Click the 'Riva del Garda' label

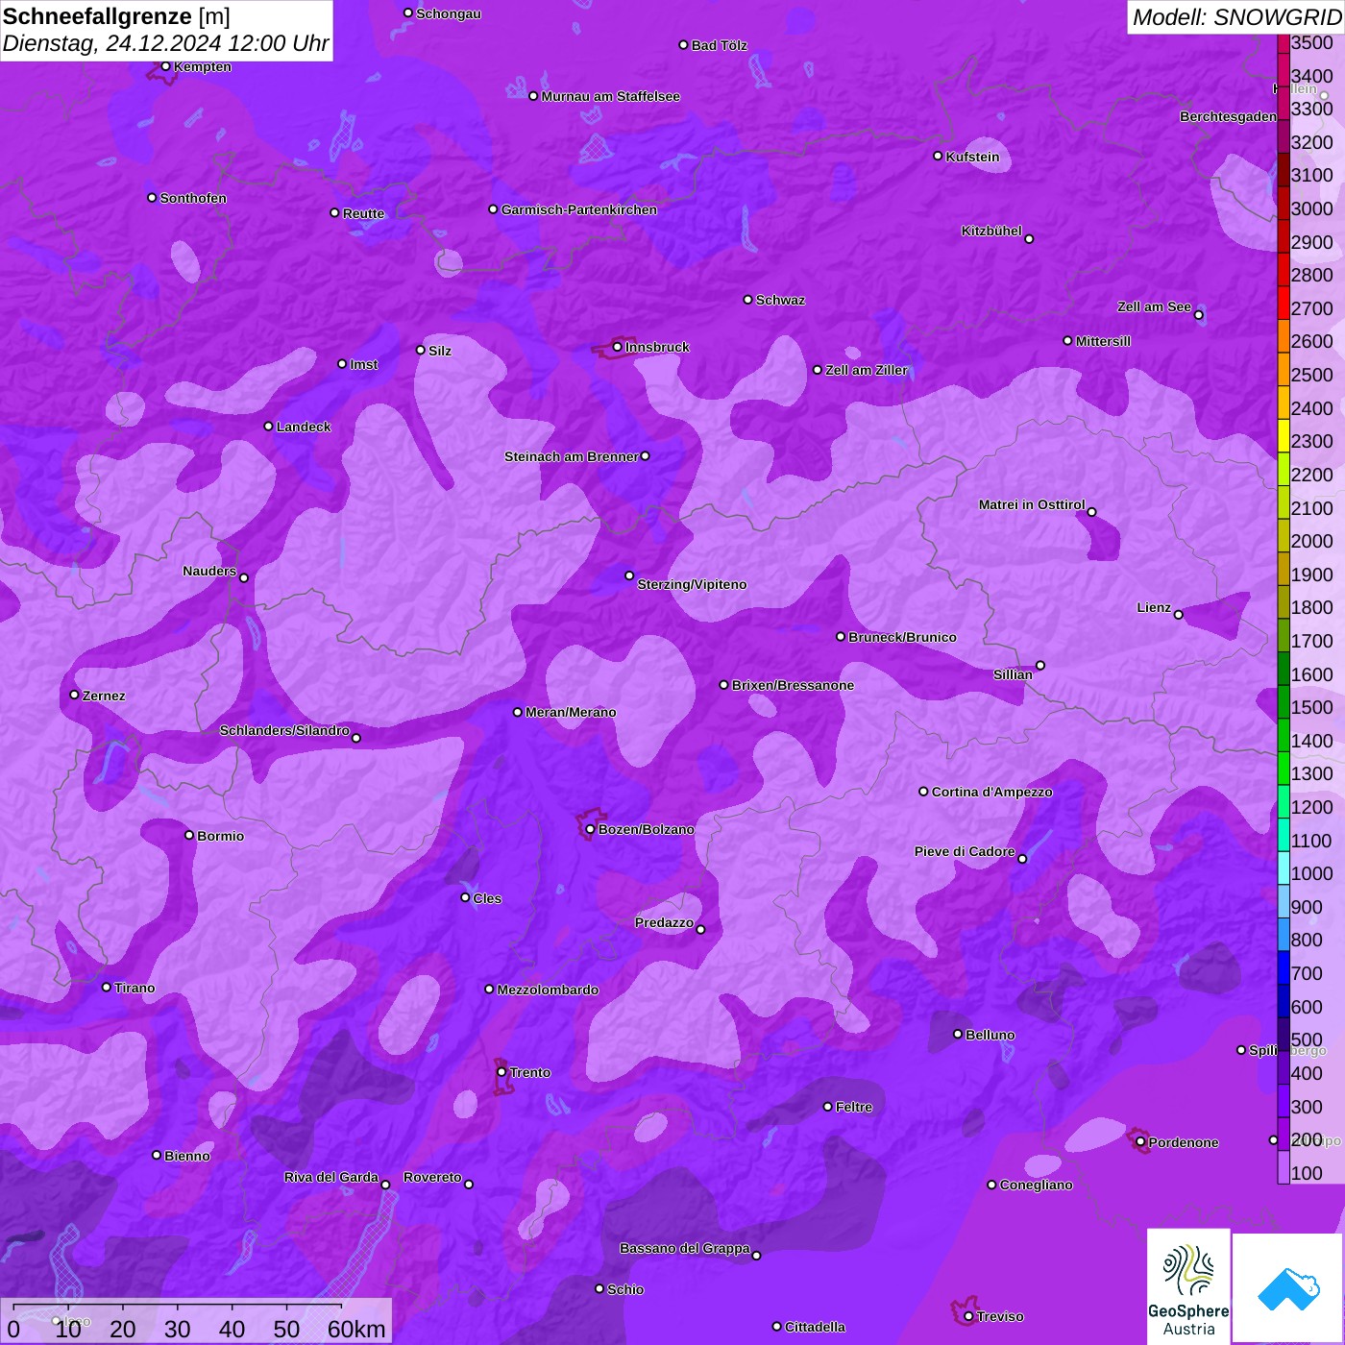(331, 1177)
